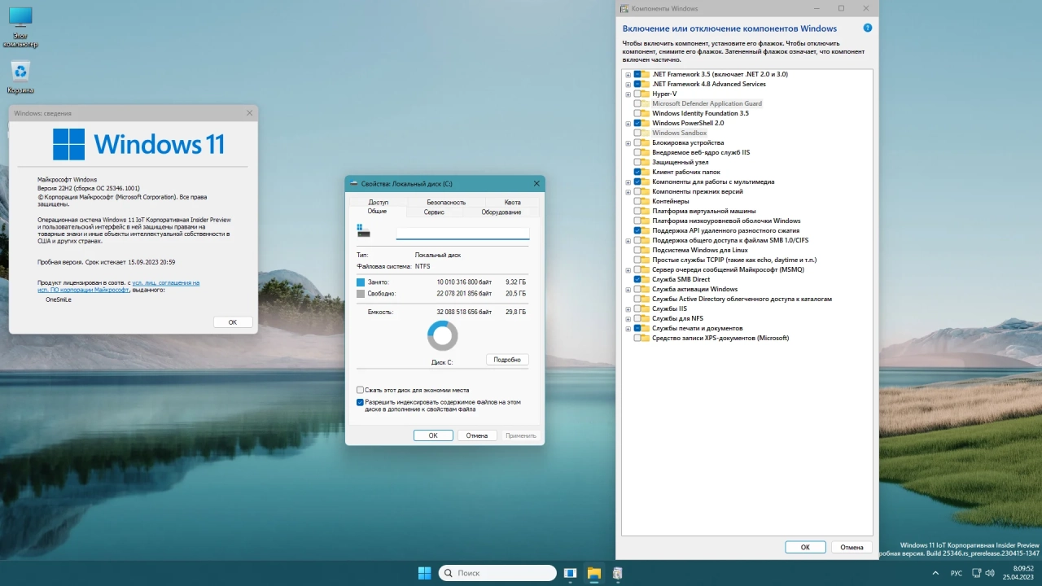
Task: Click the drive label text field
Action: click(462, 233)
